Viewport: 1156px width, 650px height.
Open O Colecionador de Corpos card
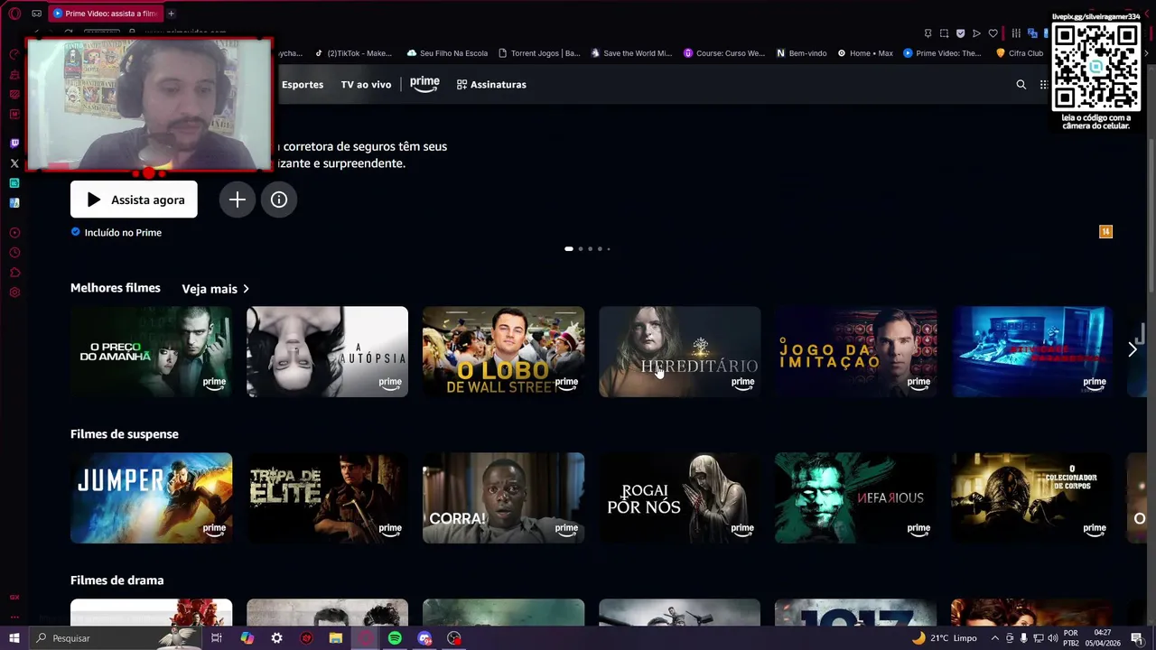pyautogui.click(x=1031, y=497)
